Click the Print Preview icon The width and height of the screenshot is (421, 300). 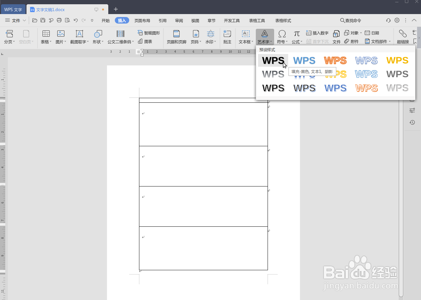pos(67,20)
